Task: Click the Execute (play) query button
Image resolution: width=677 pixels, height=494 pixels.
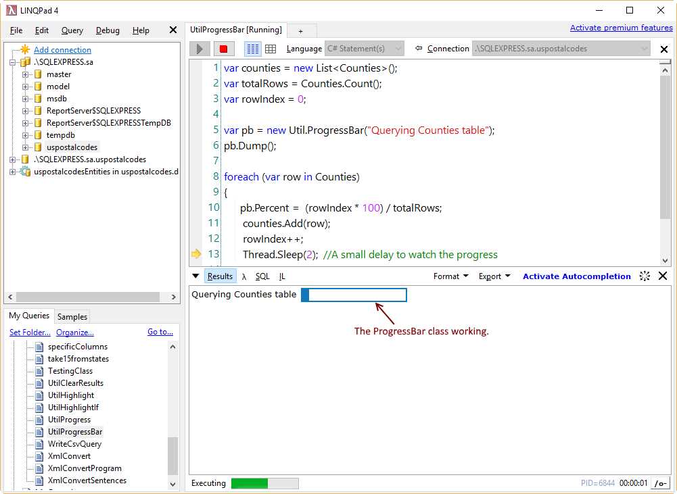Action: (x=200, y=49)
